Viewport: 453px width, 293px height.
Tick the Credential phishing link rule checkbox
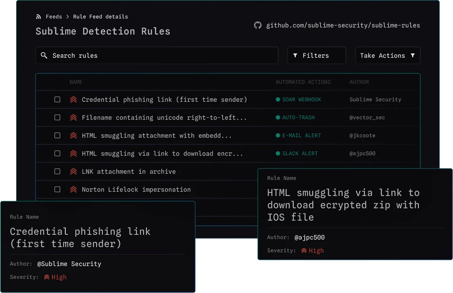(57, 99)
